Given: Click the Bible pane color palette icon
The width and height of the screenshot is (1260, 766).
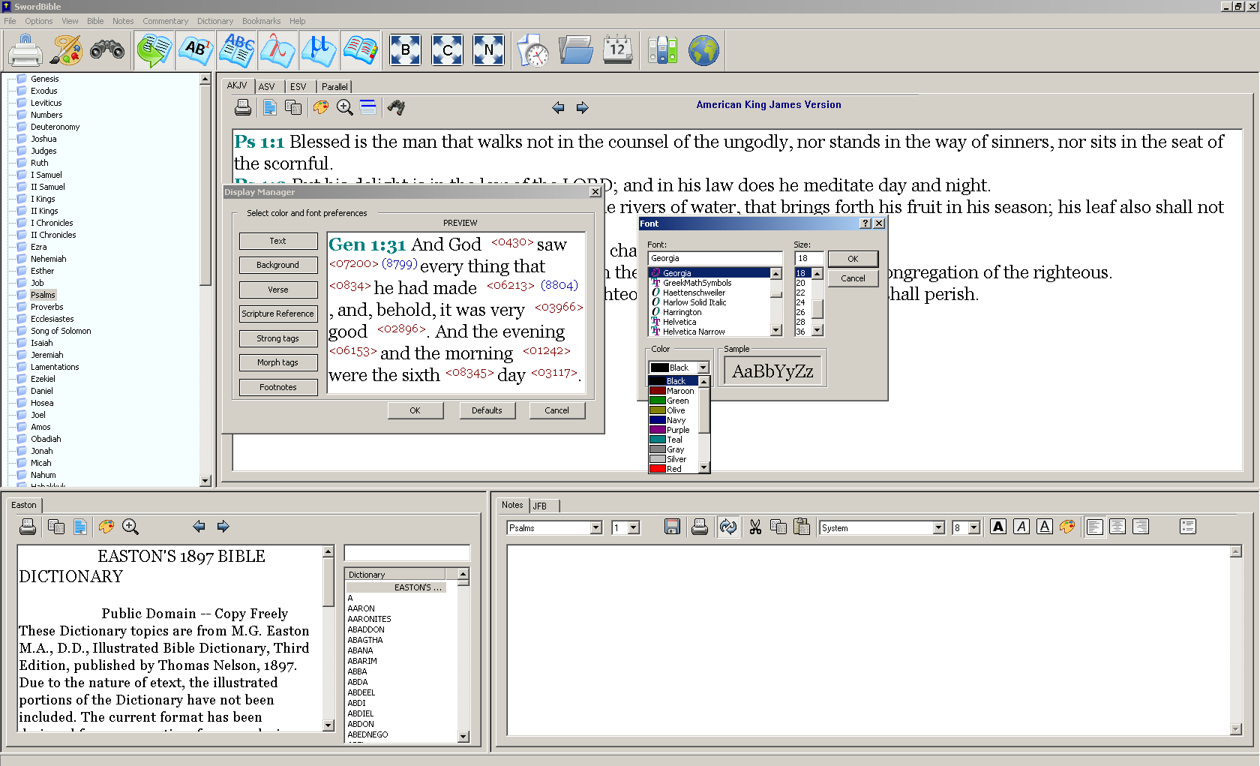Looking at the screenshot, I should pos(321,107).
